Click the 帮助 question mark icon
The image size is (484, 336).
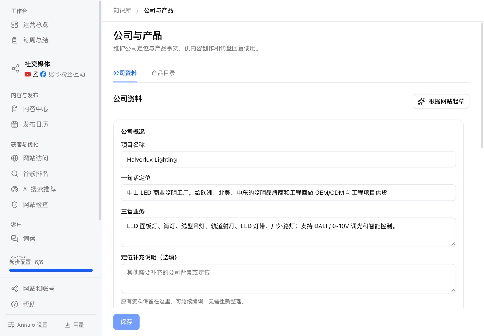coord(15,304)
